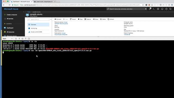
Task: Change resource group link
Action: [65, 22]
